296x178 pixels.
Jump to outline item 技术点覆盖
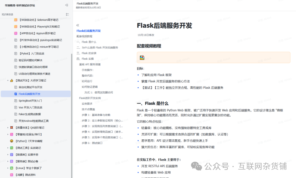[88, 109]
